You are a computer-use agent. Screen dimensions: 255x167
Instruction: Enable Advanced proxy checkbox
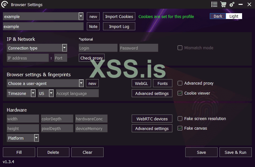click(180, 83)
